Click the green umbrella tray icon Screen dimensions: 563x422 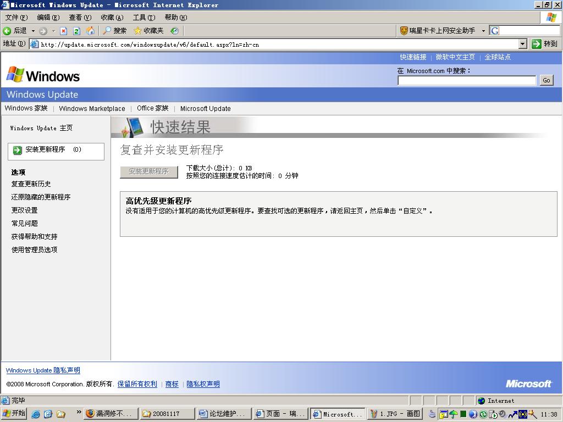(454, 414)
